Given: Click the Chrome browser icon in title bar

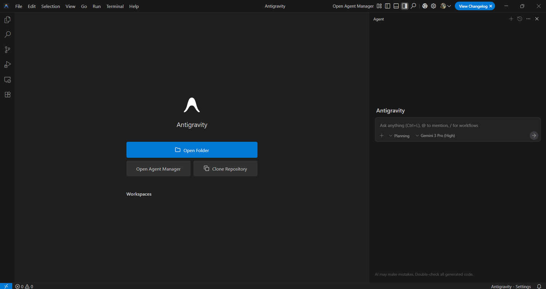Looking at the screenshot, I should point(424,6).
